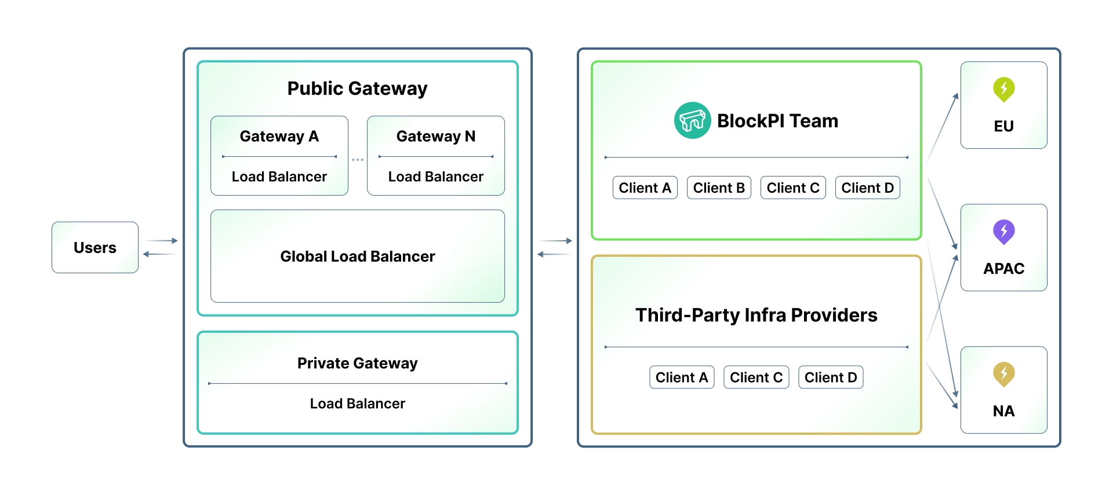Select Client B in BlockPI Team
Viewport: 1113px width, 495px height.
click(719, 188)
